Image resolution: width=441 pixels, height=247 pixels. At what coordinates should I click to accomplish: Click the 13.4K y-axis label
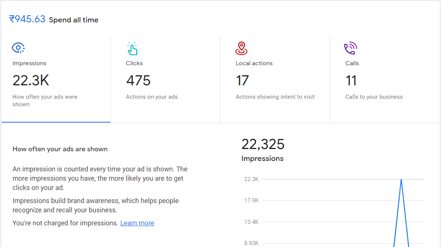click(x=251, y=222)
